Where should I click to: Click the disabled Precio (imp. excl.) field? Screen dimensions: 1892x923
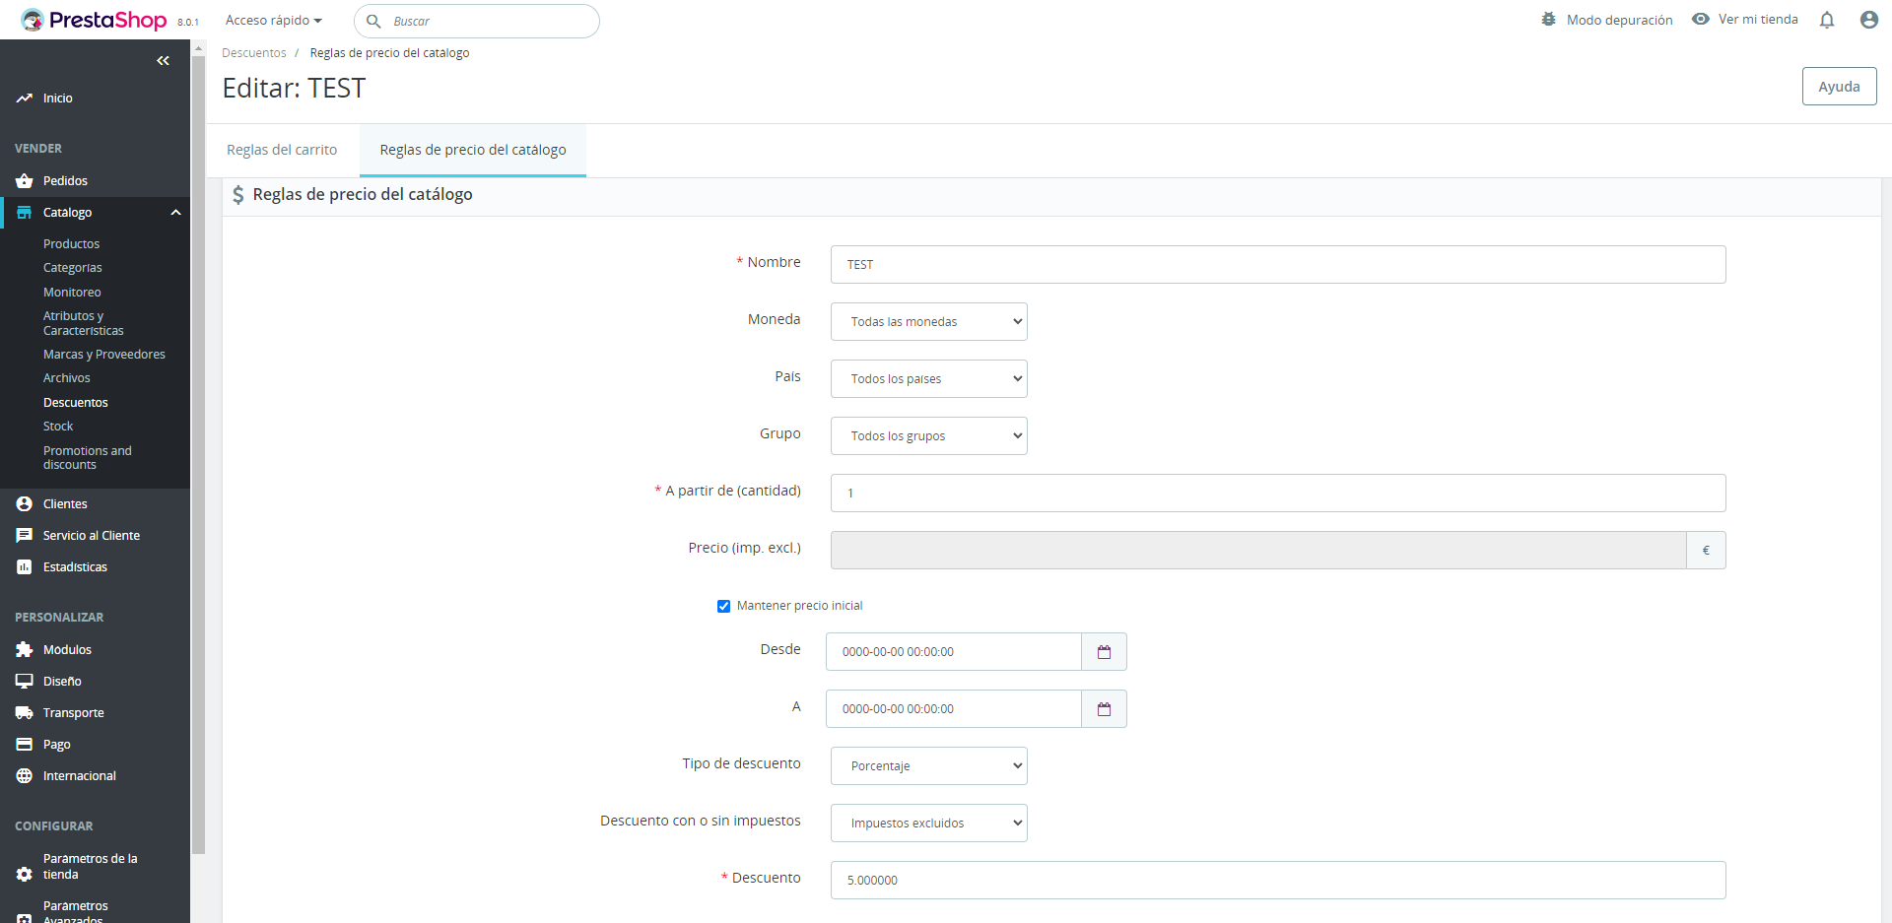pos(1258,551)
